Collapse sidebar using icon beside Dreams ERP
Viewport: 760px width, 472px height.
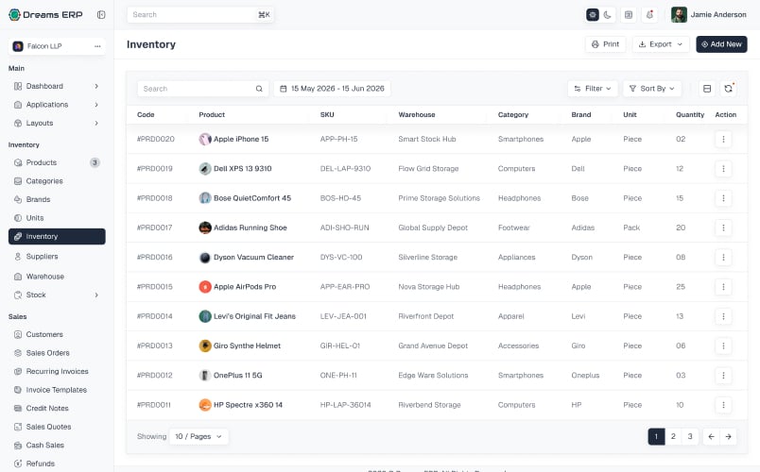coord(101,14)
